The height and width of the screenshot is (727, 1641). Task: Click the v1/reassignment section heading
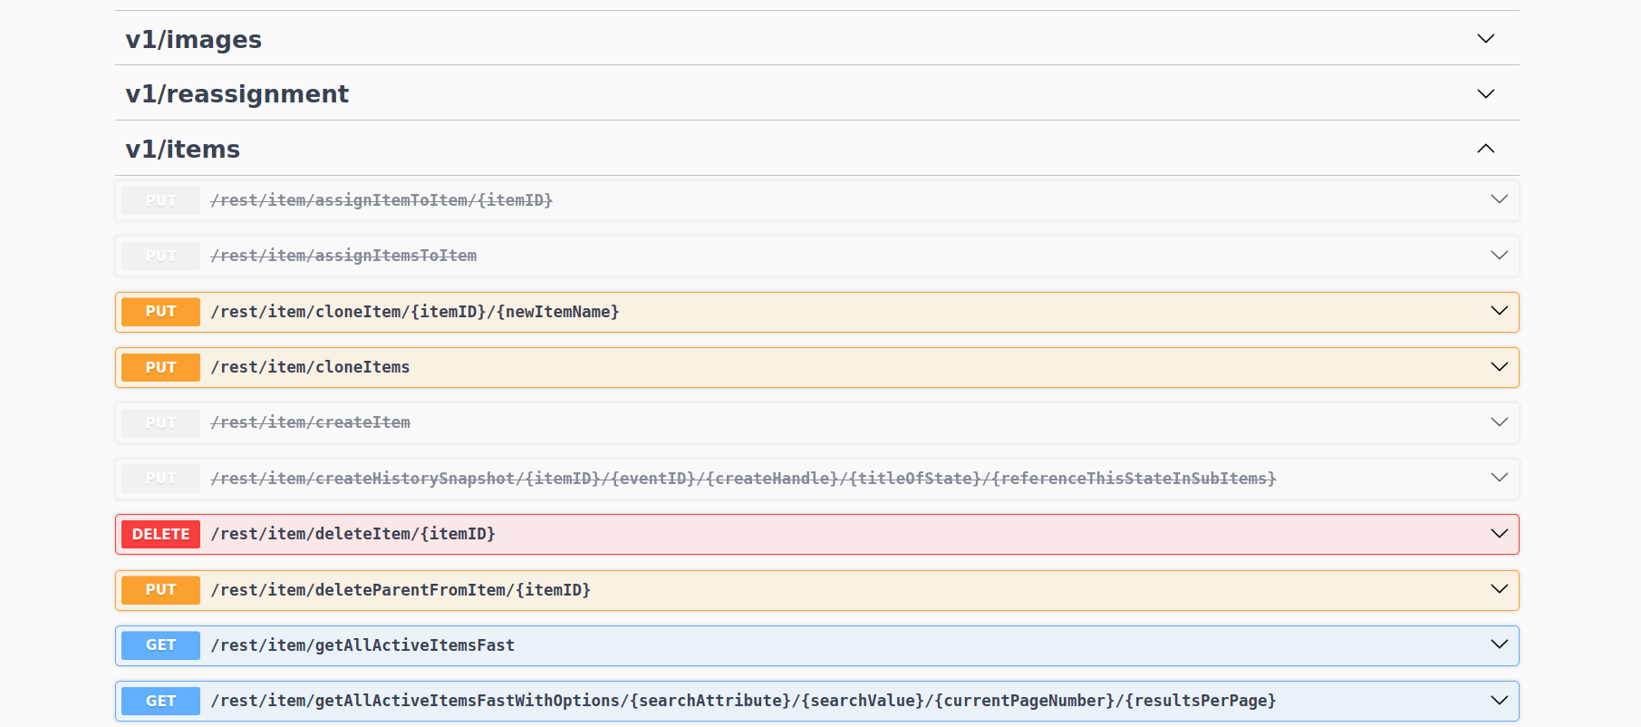[236, 94]
